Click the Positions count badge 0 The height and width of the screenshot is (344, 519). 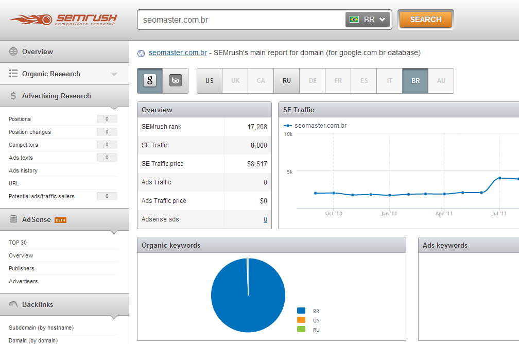(x=107, y=119)
